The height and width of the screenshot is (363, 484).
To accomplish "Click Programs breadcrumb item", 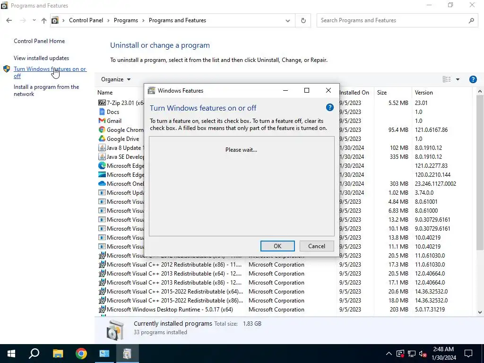I will coord(126,20).
